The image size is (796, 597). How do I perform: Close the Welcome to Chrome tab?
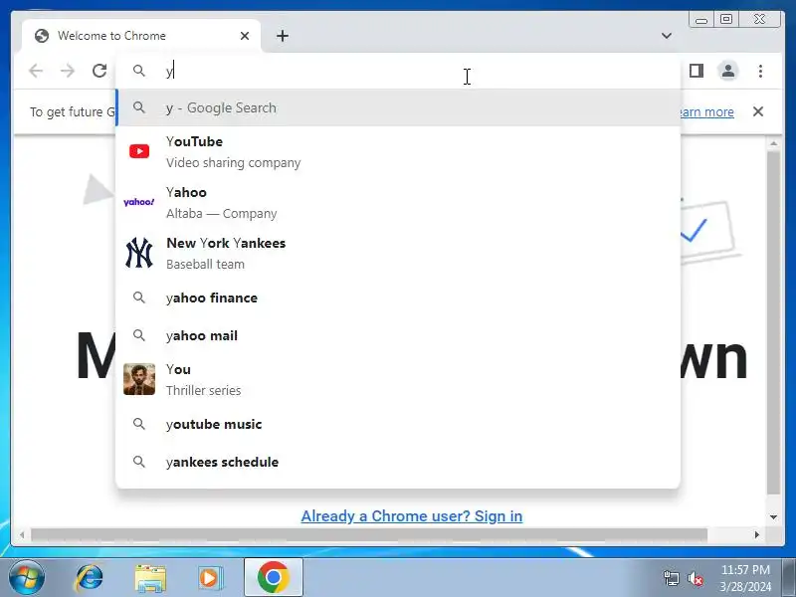(x=245, y=36)
